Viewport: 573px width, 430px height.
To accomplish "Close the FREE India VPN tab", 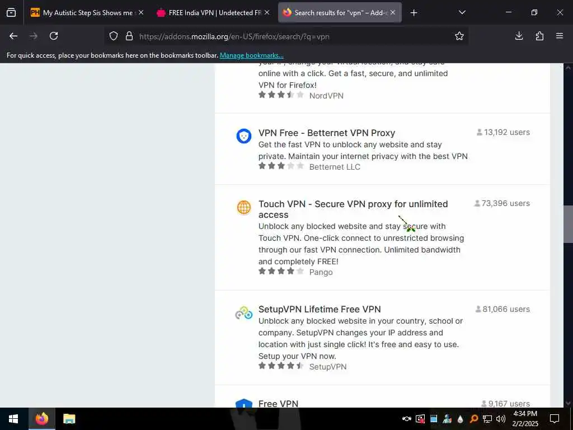I will click(267, 12).
